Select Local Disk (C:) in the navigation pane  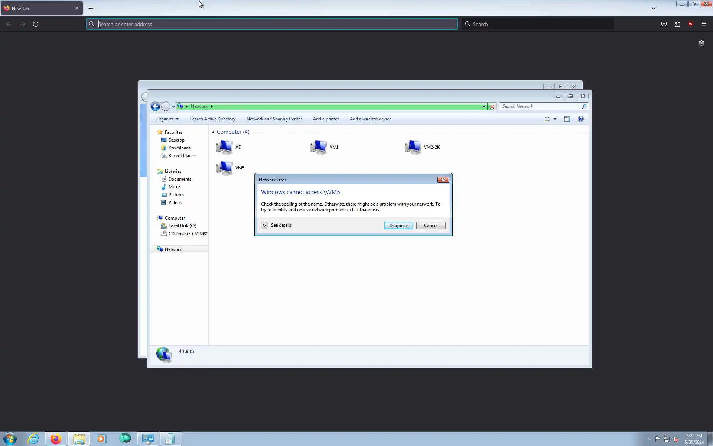[182, 226]
